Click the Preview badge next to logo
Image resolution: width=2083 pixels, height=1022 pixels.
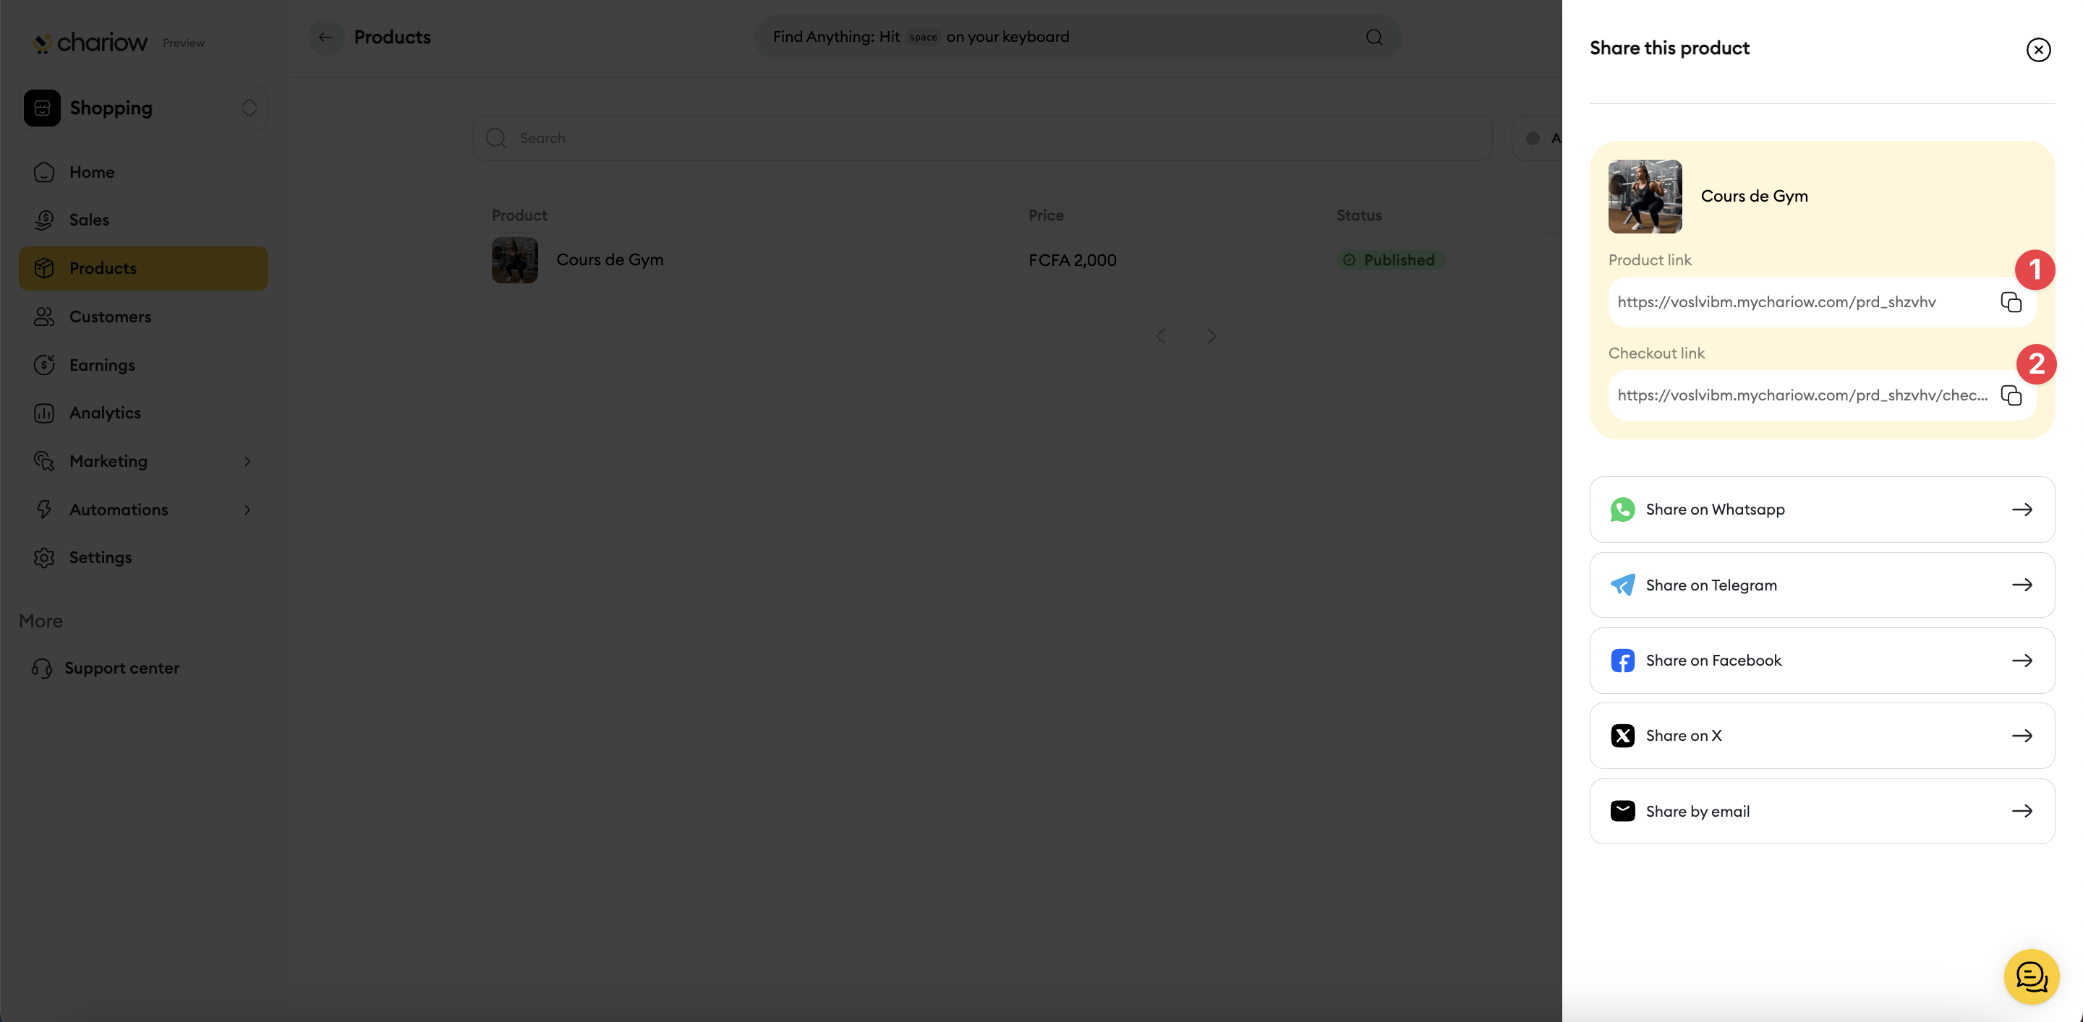[x=184, y=43]
